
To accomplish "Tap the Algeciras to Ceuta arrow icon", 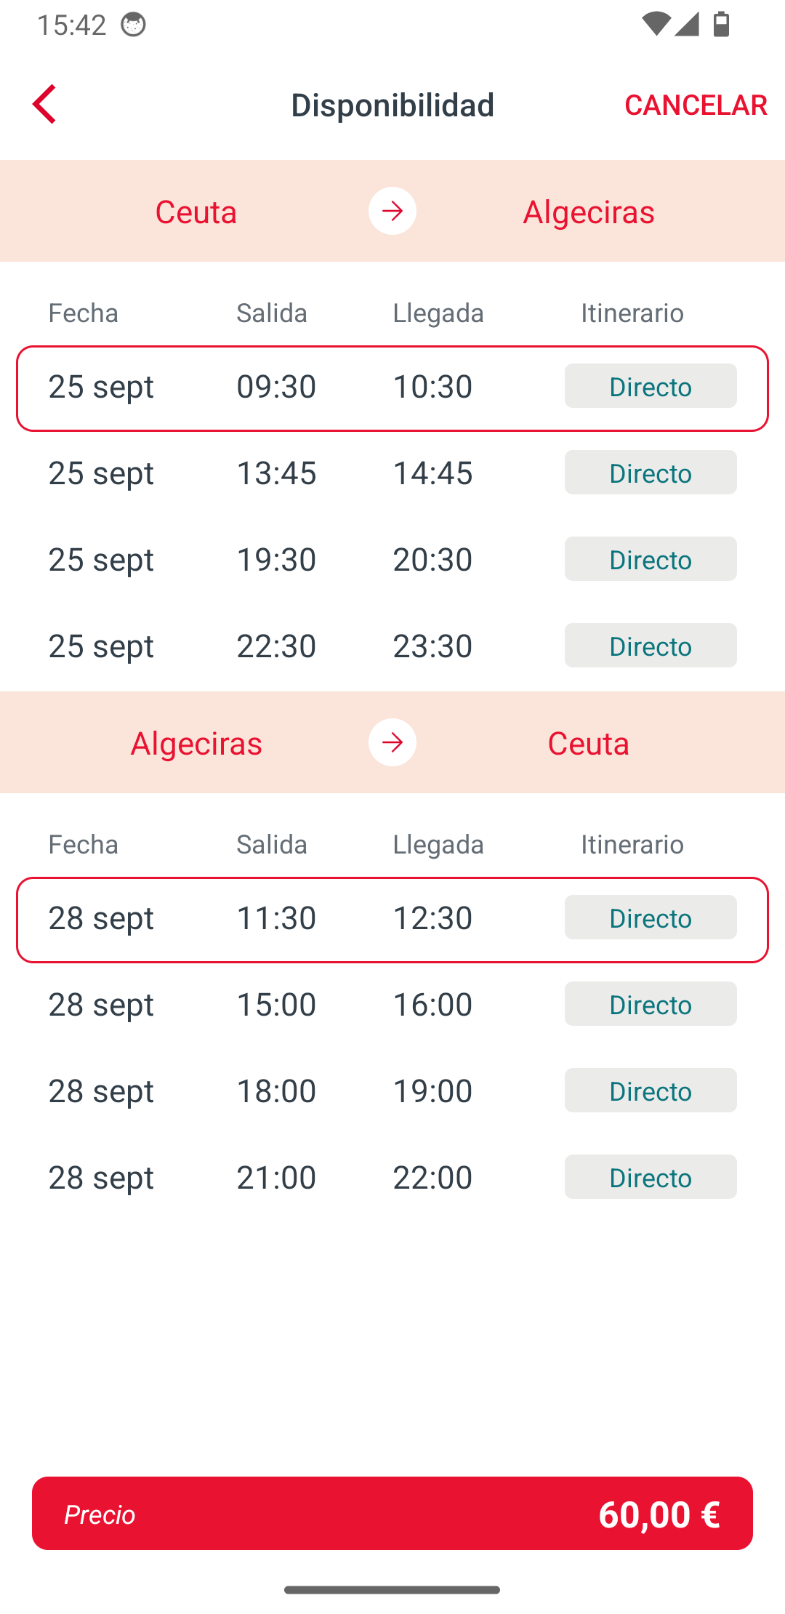I will coord(392,742).
